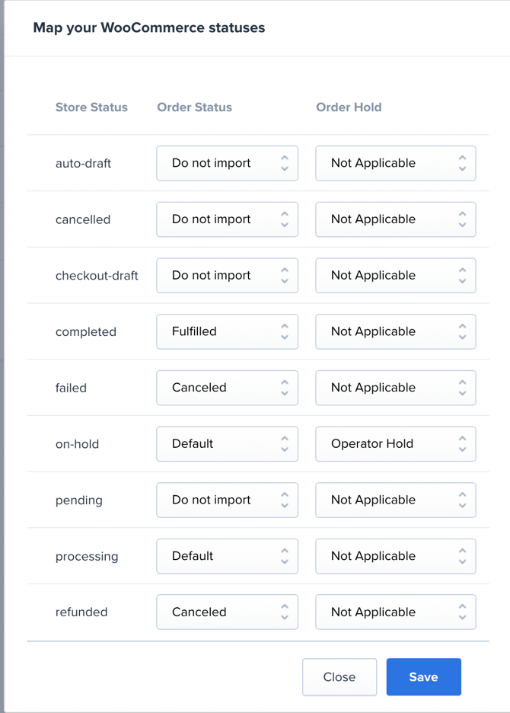Open the checkout-draft Order Status selector
This screenshot has width=510, height=713.
coord(227,275)
